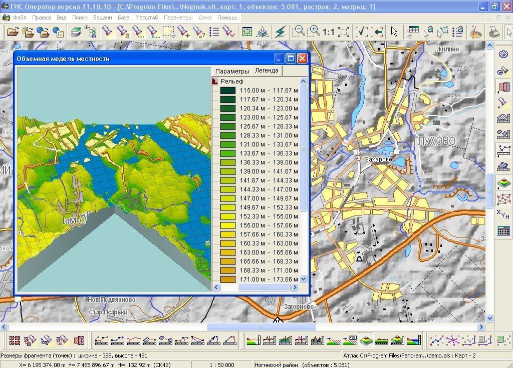Click the 'ГЛУХОВО' label on the map
Image resolution: width=513 pixels, height=368 pixels.
coord(434,141)
